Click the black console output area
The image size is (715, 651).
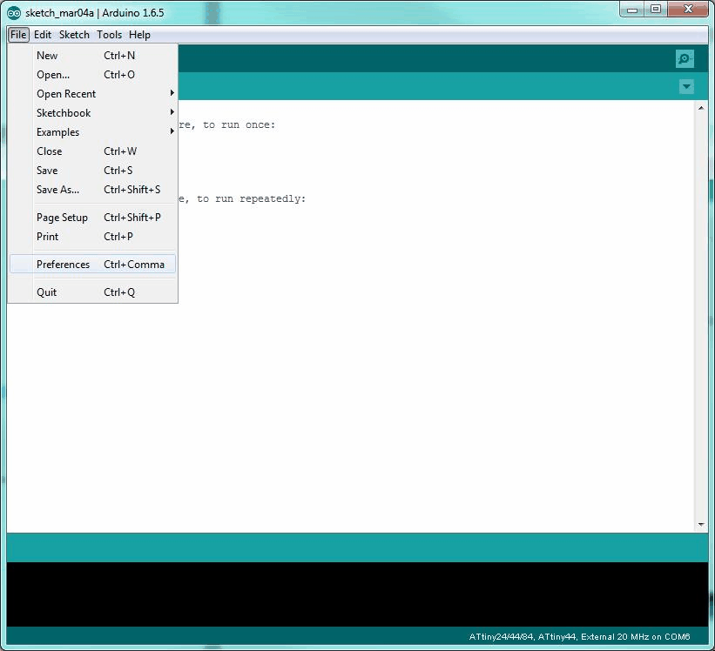pyautogui.click(x=357, y=594)
